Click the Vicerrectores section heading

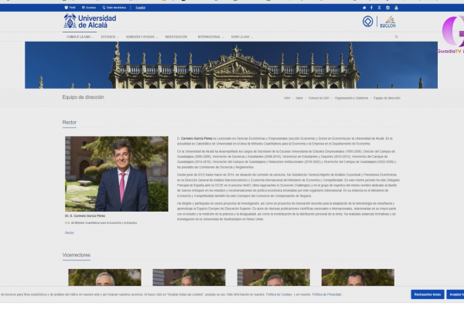(77, 255)
